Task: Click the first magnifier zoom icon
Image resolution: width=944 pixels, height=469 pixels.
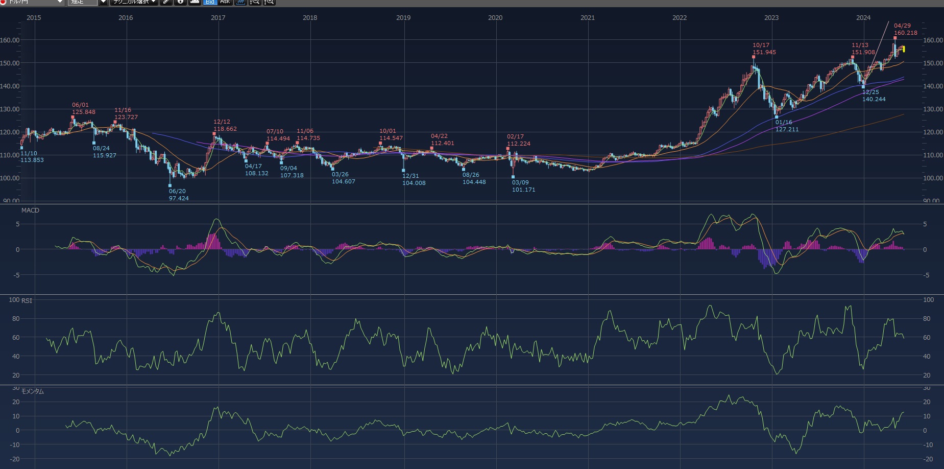Action: [254, 2]
